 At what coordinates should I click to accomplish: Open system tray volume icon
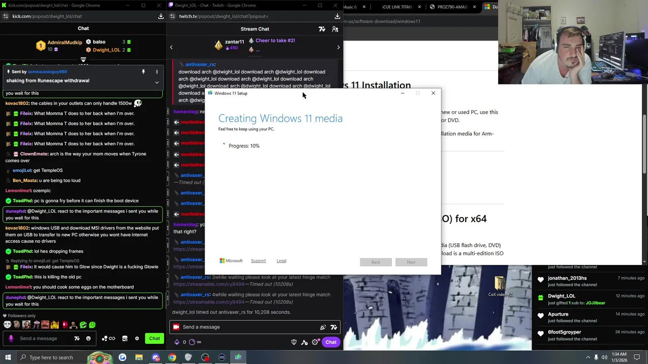pos(604,357)
